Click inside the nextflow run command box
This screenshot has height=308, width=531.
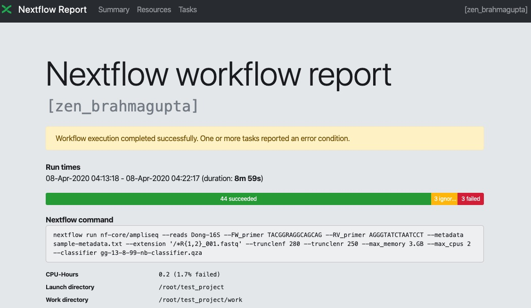point(265,244)
